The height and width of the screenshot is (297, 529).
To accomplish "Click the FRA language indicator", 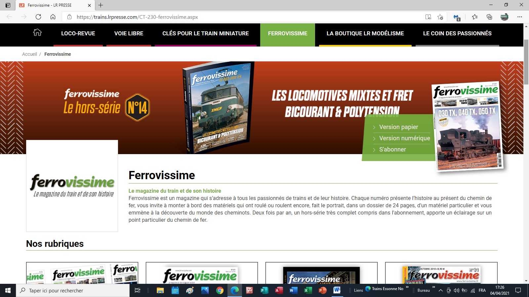I will [482, 290].
